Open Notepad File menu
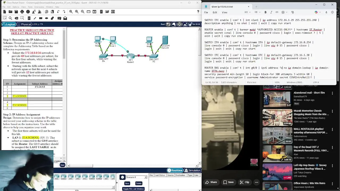Screen dimensions: 340x191 point(206,12)
